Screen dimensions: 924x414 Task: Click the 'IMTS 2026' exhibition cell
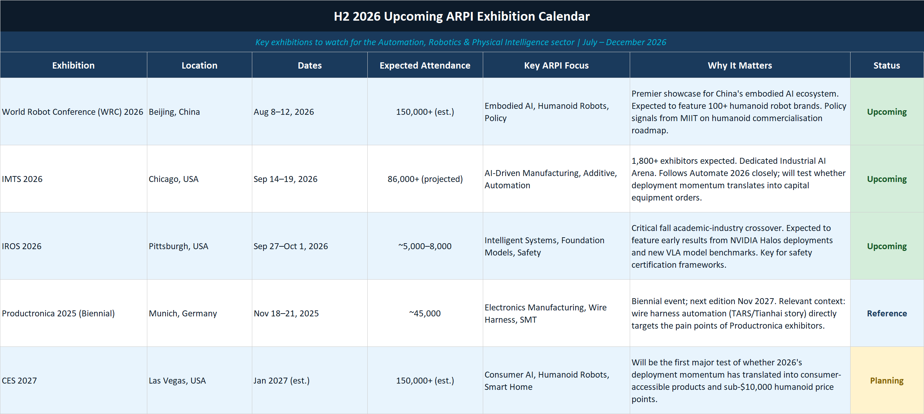[x=73, y=179]
